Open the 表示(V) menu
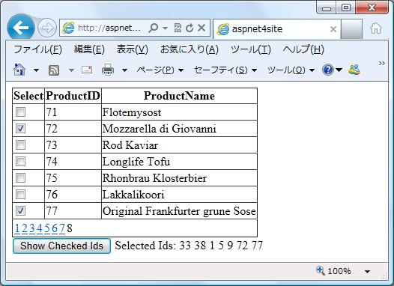 [132, 49]
